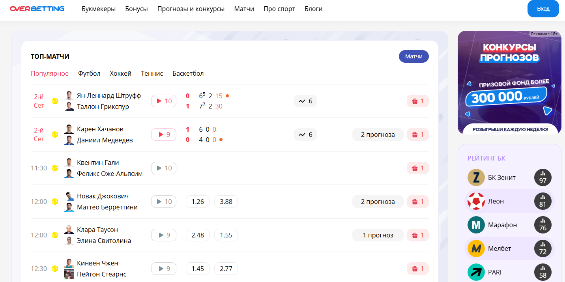Click the Melbet bookmaker logo
565x282 pixels.
476,248
